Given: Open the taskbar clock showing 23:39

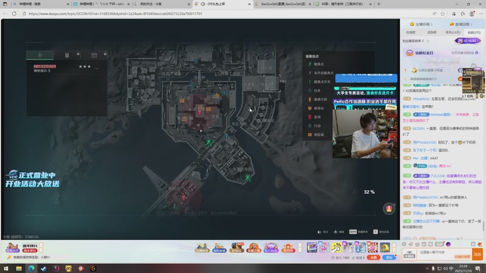Looking at the screenshot, I should tap(463, 268).
